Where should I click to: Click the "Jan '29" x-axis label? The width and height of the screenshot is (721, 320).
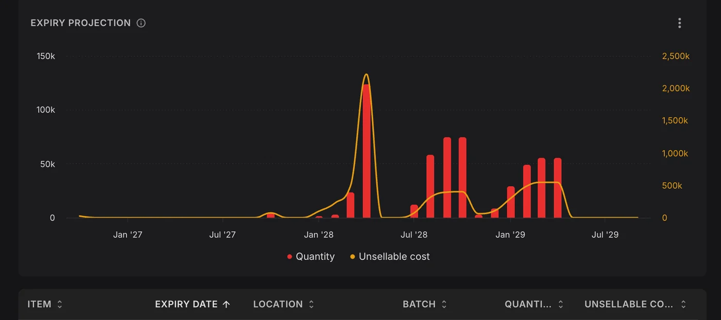[510, 235]
